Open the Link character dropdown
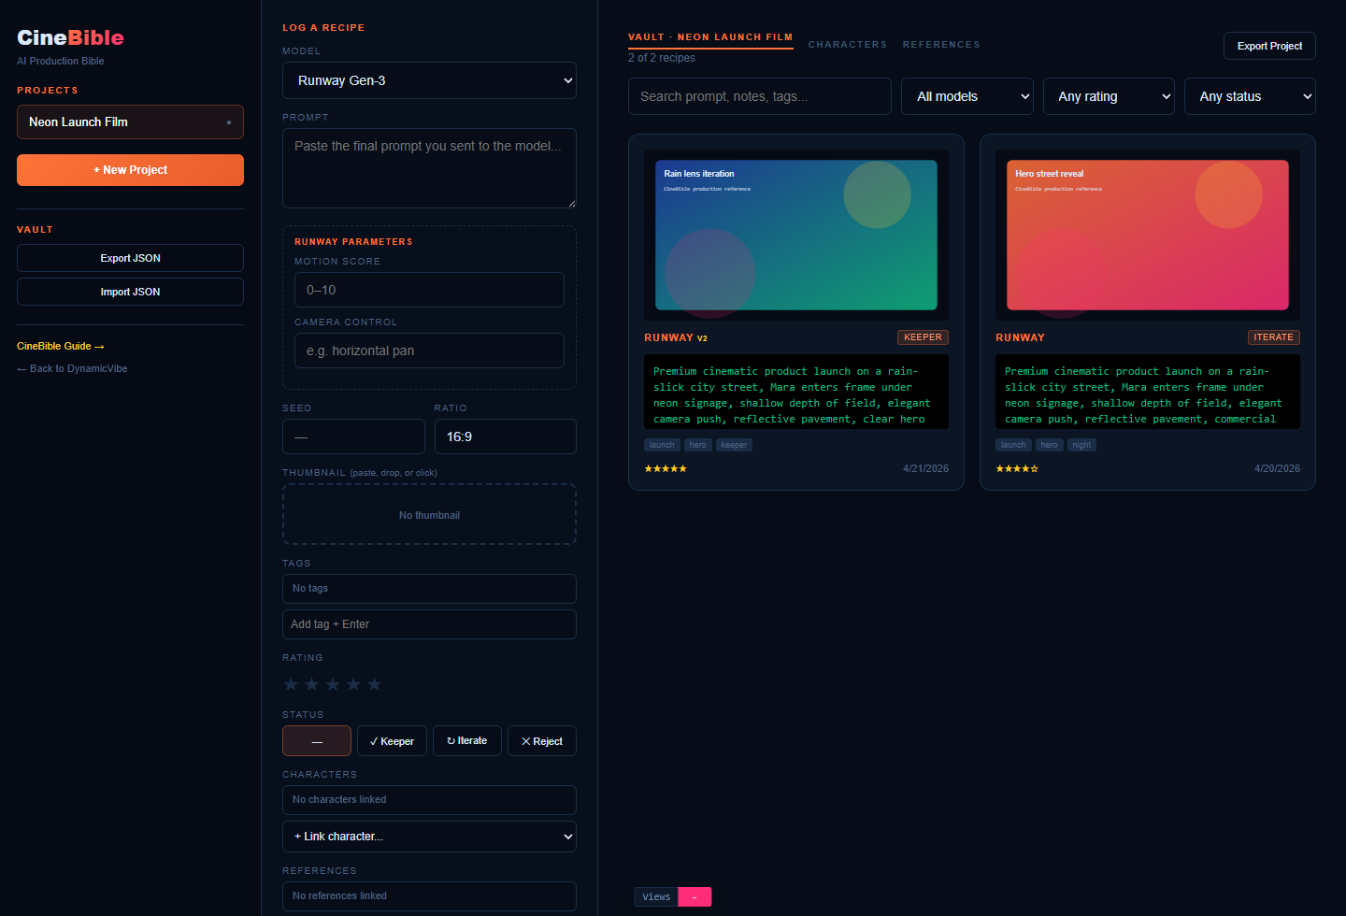The height and width of the screenshot is (916, 1346). pos(429,837)
